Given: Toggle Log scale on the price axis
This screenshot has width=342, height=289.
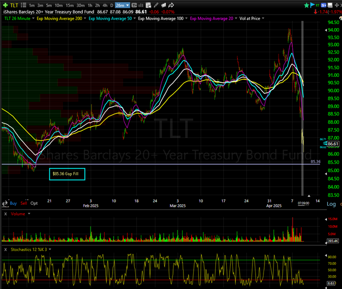Looking at the screenshot, I should (x=331, y=204).
